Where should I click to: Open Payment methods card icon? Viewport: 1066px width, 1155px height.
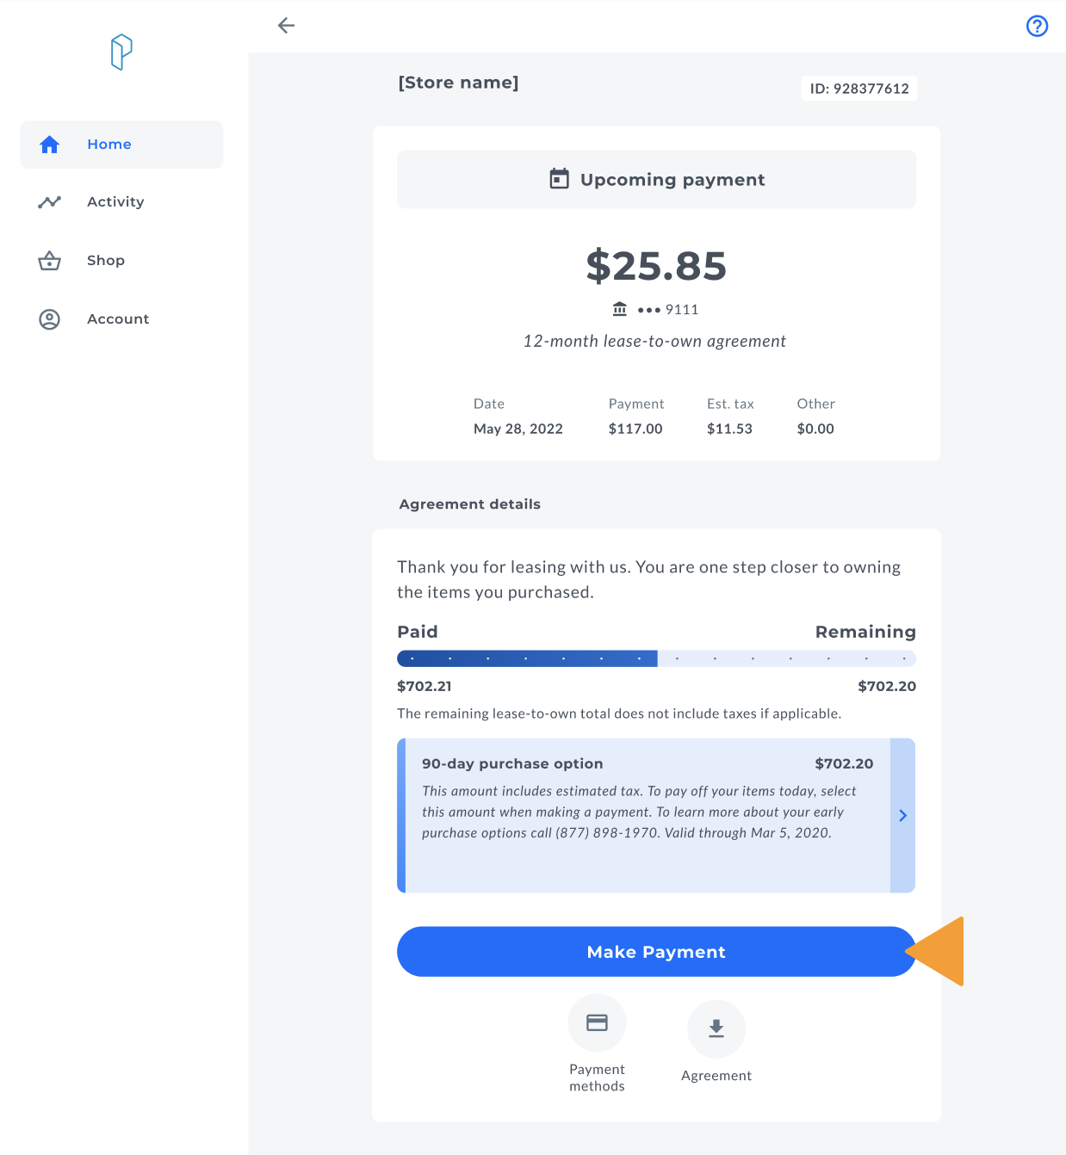pos(597,1022)
